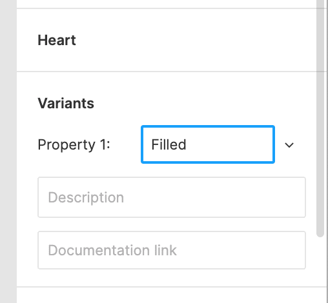Click the panel's vertical scrollbar thumb

click(320, 118)
